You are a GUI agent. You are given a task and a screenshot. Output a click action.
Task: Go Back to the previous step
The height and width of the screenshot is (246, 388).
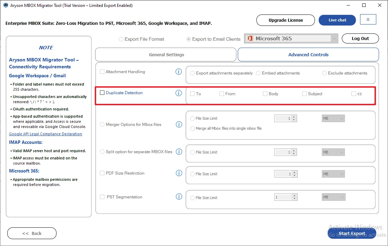click(x=32, y=233)
